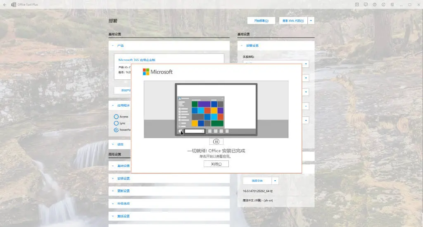Image resolution: width=423 pixels, height=227 pixels.
Task: Click the 一切就绪! Office 安装已完成 message
Action: (216, 151)
